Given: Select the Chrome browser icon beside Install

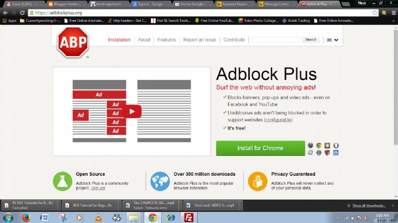Looking at the screenshot, I should (x=319, y=146).
